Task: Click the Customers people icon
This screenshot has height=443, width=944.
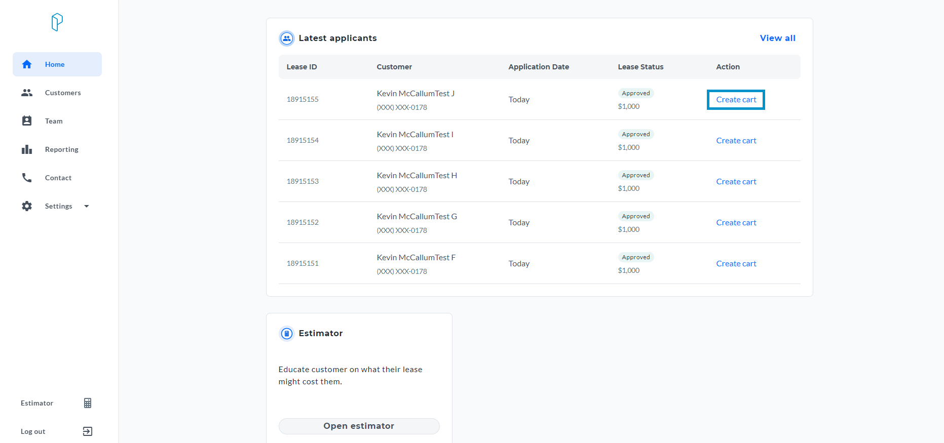Action: [27, 93]
